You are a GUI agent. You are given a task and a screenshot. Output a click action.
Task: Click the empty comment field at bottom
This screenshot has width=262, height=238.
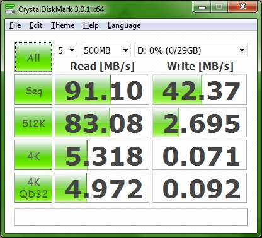(131, 217)
